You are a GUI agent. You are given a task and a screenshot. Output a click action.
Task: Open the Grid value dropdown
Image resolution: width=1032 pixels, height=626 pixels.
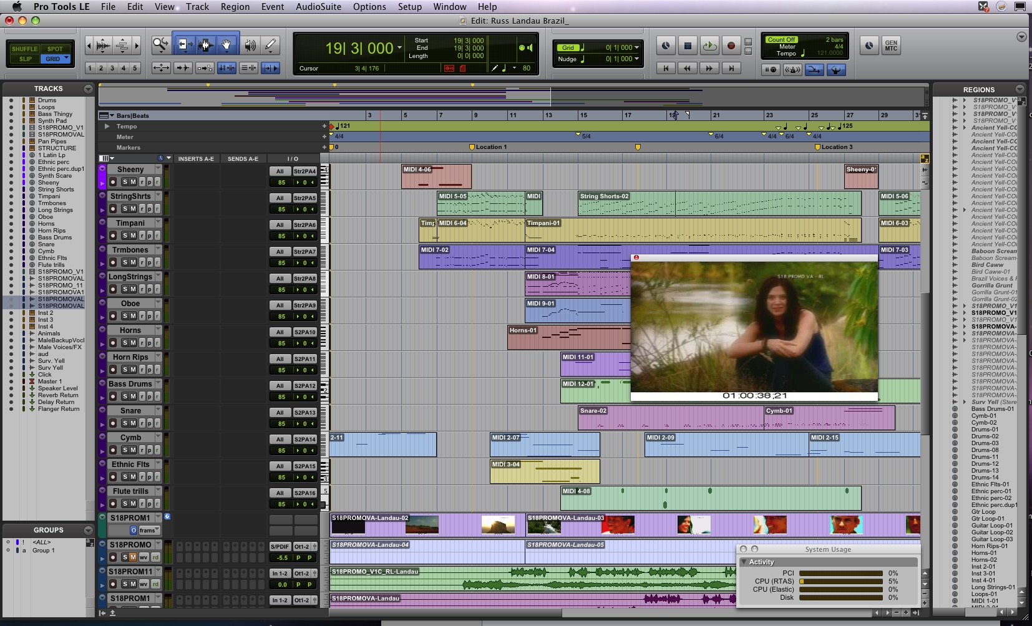coord(636,48)
